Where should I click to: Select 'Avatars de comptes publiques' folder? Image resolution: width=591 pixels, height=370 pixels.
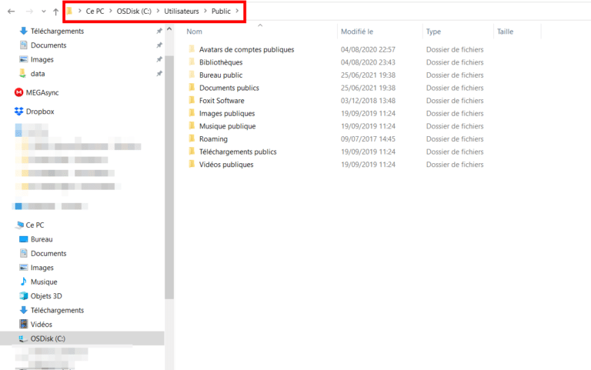point(246,50)
